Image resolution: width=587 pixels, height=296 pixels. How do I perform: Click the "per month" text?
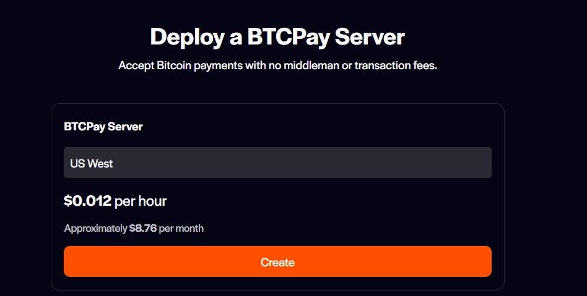(x=181, y=229)
